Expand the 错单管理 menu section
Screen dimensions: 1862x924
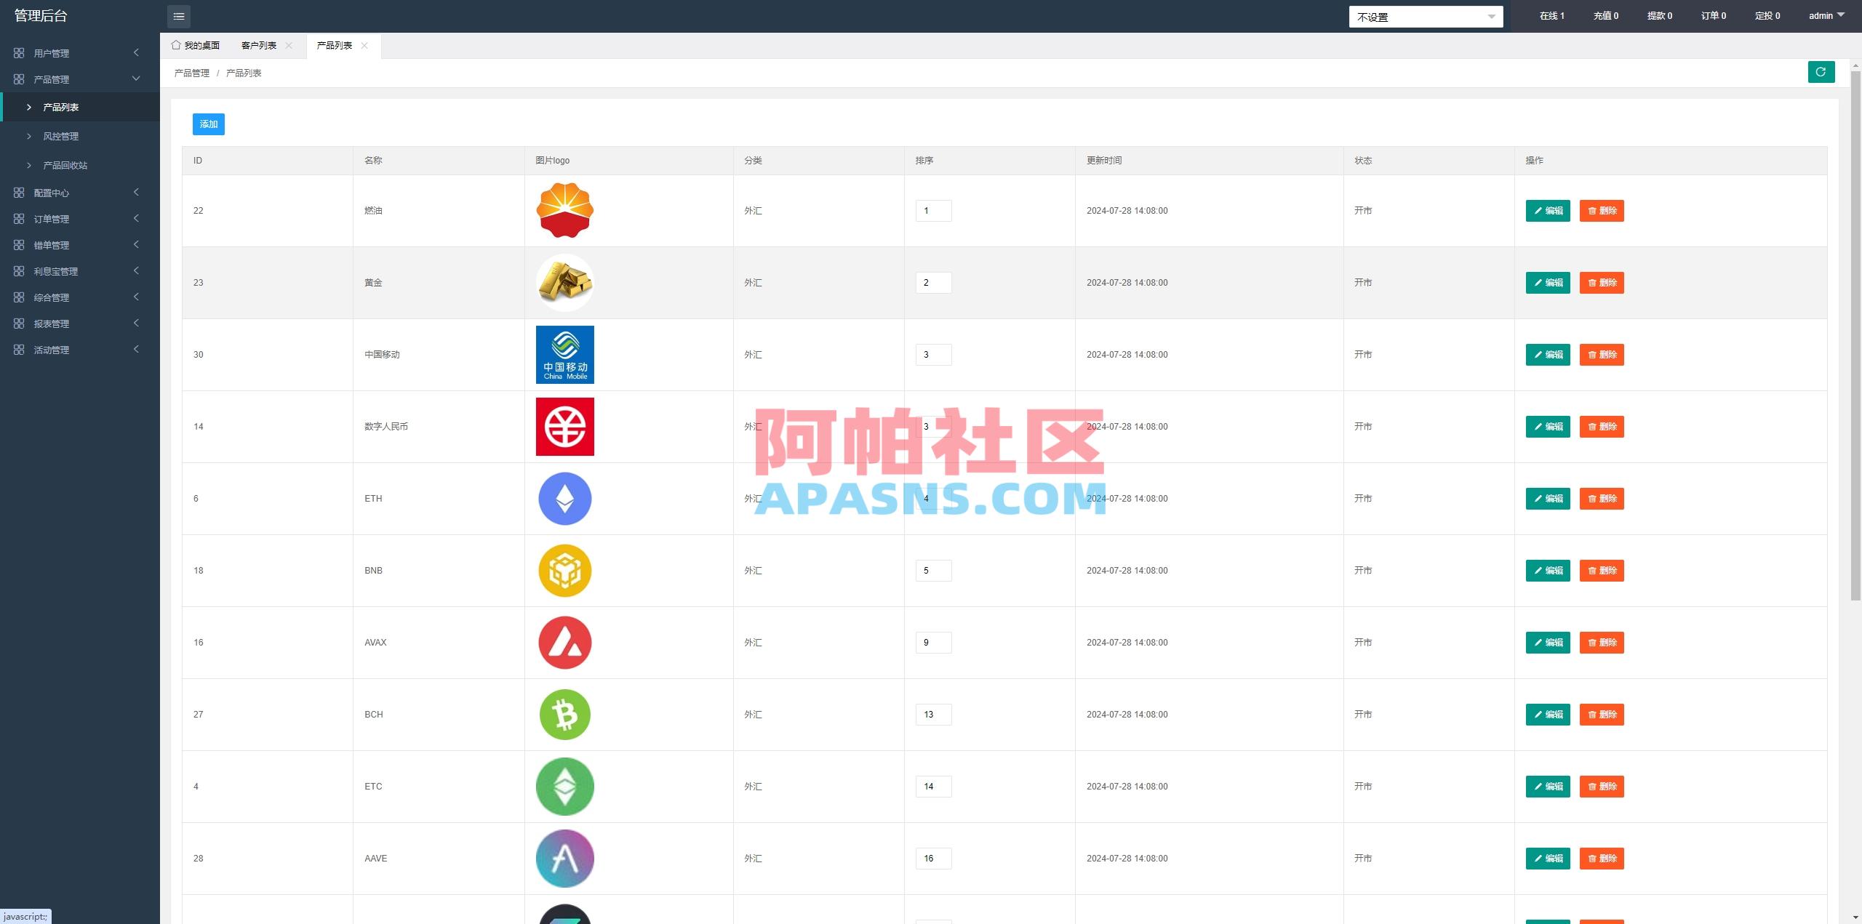click(x=51, y=245)
